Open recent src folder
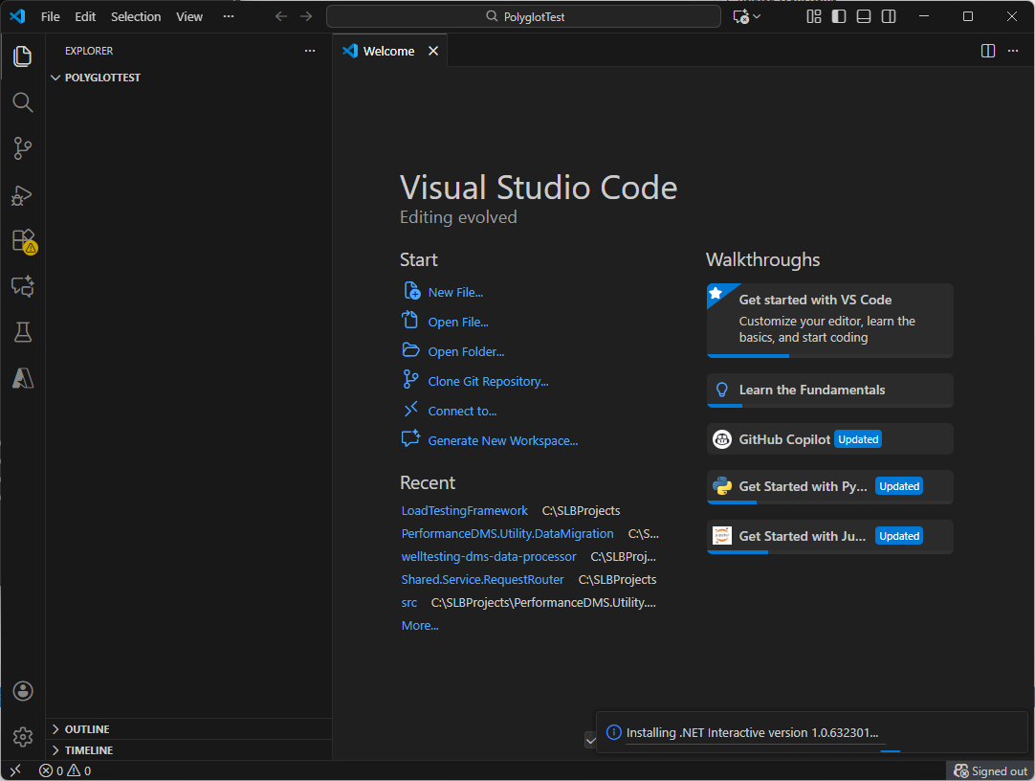1035x781 pixels. click(x=409, y=603)
